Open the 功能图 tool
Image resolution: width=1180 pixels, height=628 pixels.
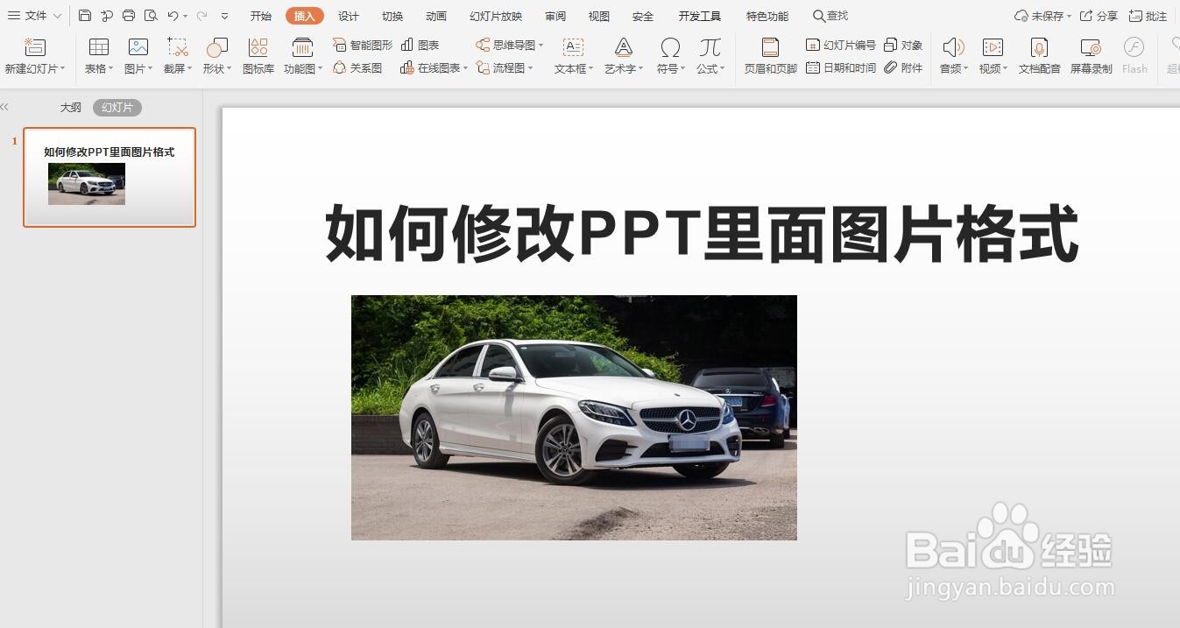(x=303, y=56)
